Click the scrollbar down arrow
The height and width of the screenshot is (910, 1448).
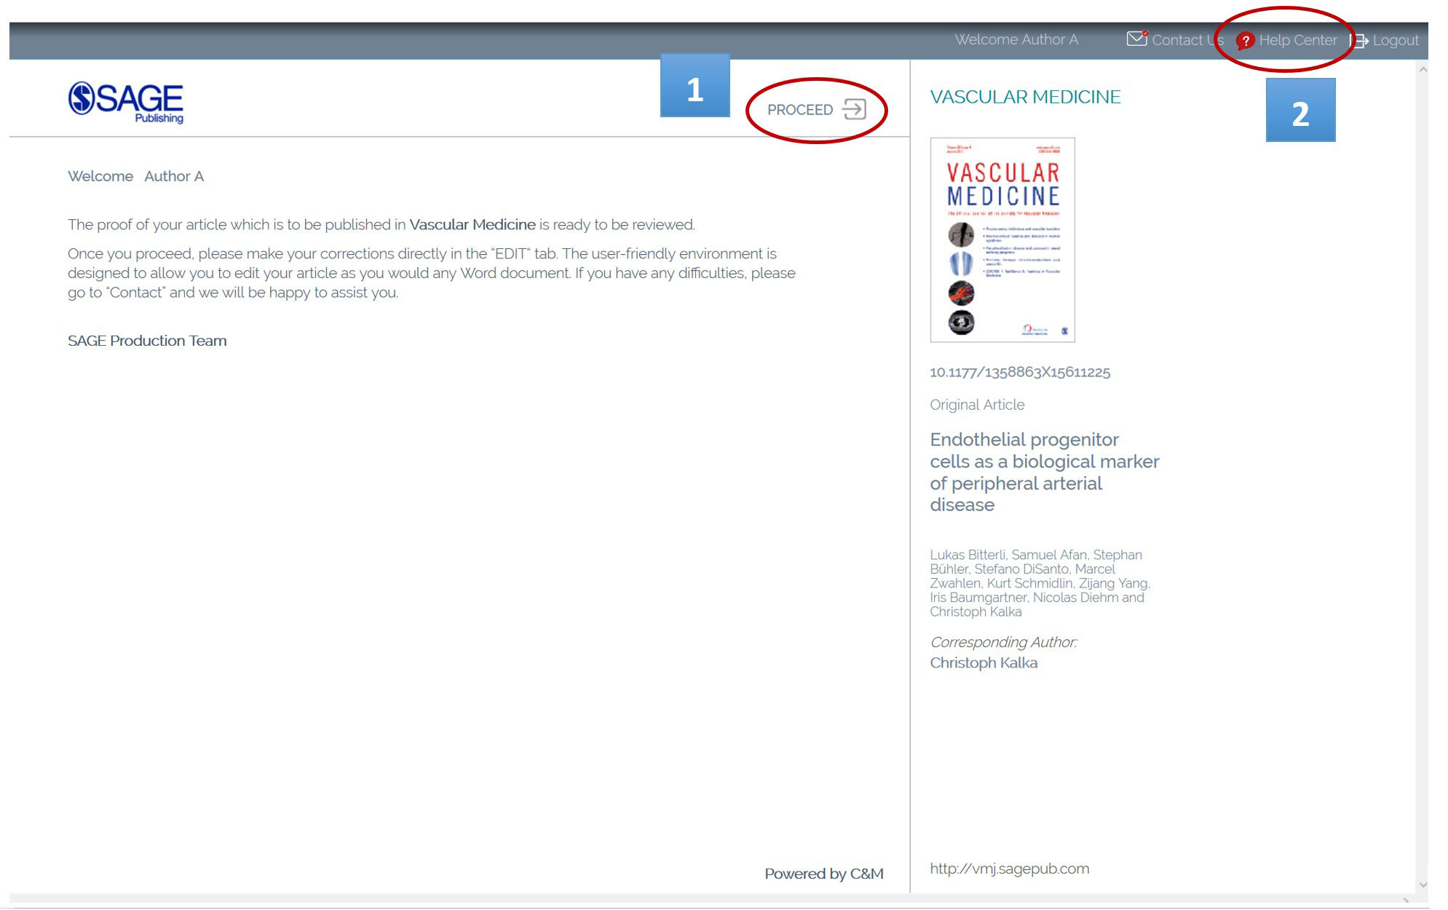[1423, 885]
